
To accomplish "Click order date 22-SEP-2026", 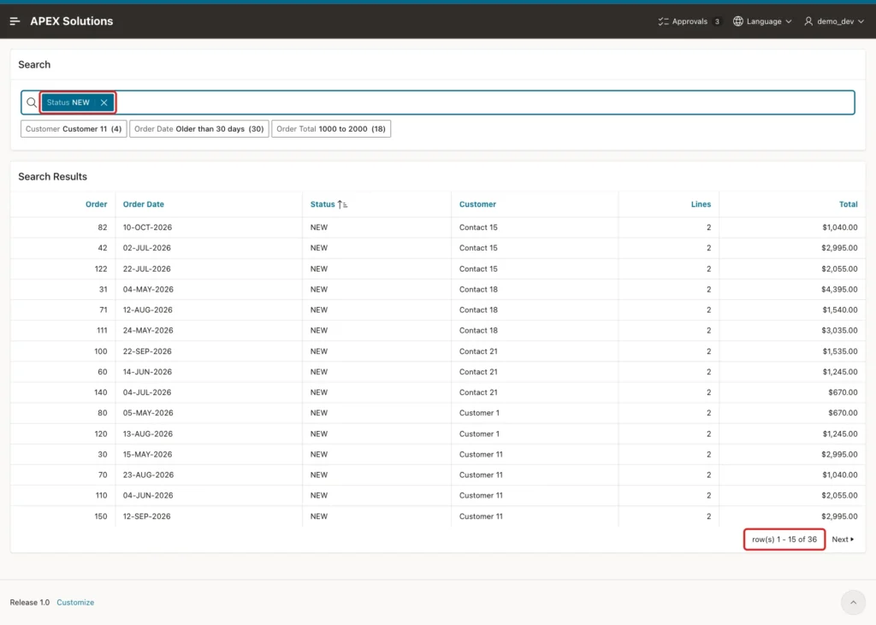I will (147, 351).
